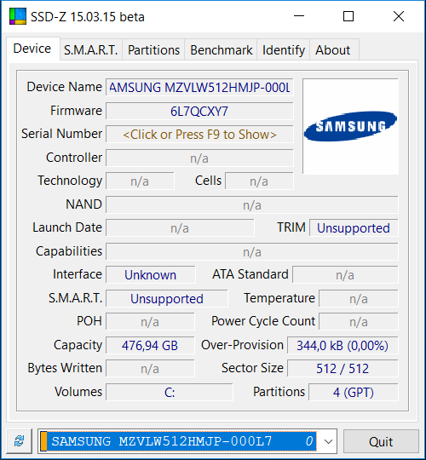Click the Temperature n/a field
426x460 pixels.
tap(359, 299)
